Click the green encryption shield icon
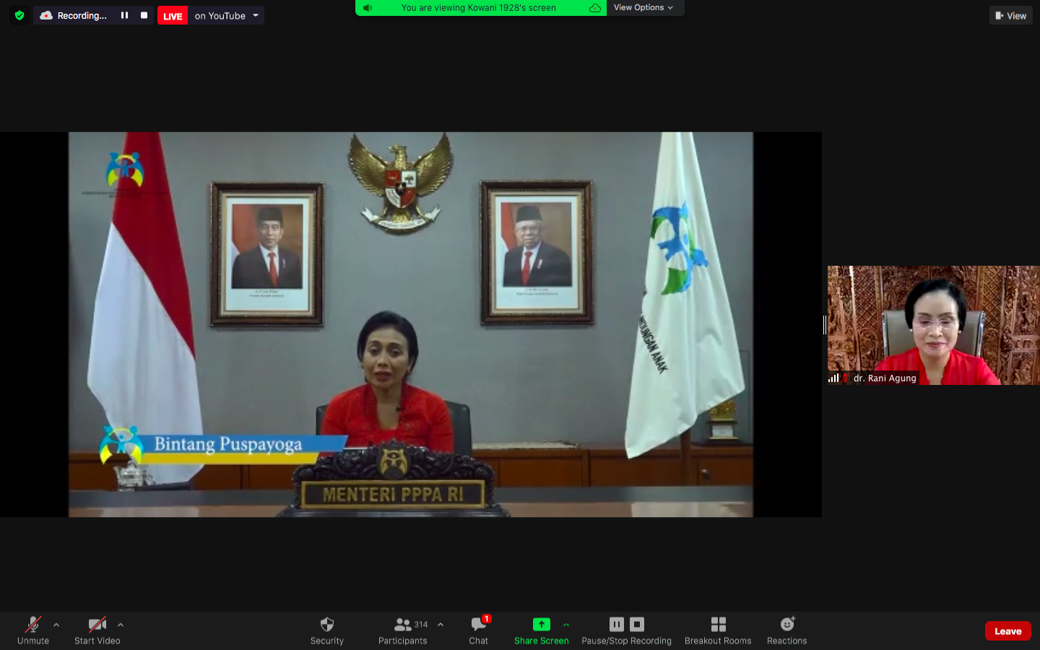 click(19, 15)
